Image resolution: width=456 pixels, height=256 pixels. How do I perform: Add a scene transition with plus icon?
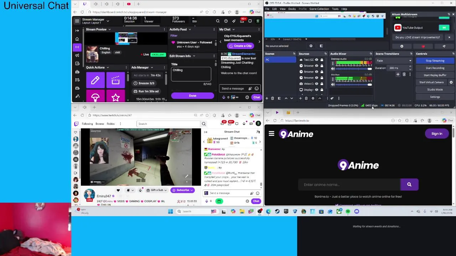pos(398,74)
